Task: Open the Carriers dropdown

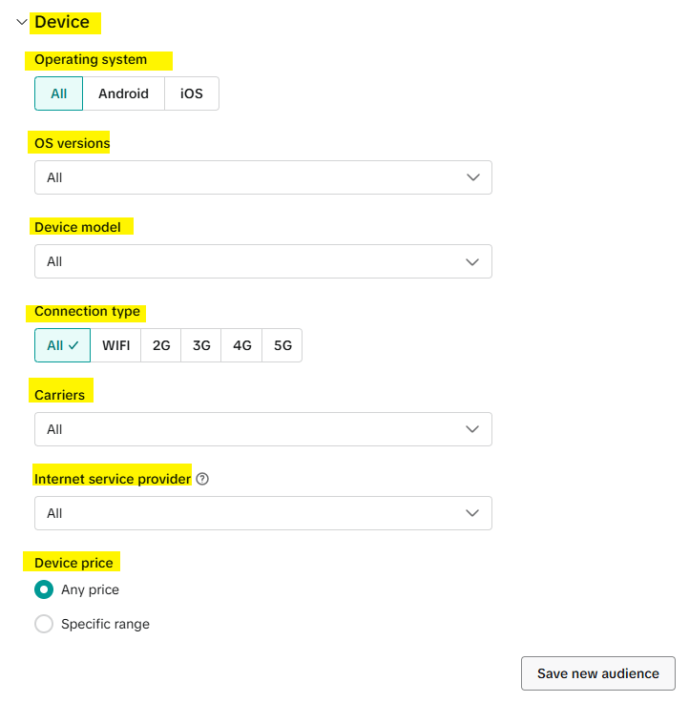Action: point(263,429)
